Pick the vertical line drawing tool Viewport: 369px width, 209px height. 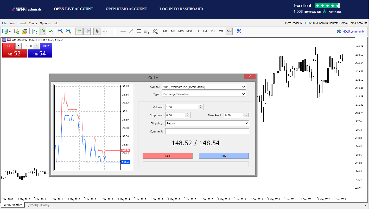coord(115,31)
